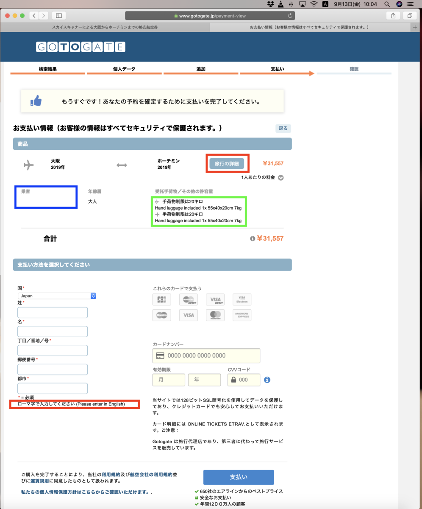This screenshot has width=422, height=509.
Task: Expand 1人あたりの料金 chevron
Action: 280,178
